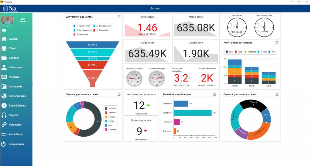Viewport: 311px width, 167px height.
Task: Open Chantier via its folder icon
Action: pyautogui.click(x=4, y=58)
